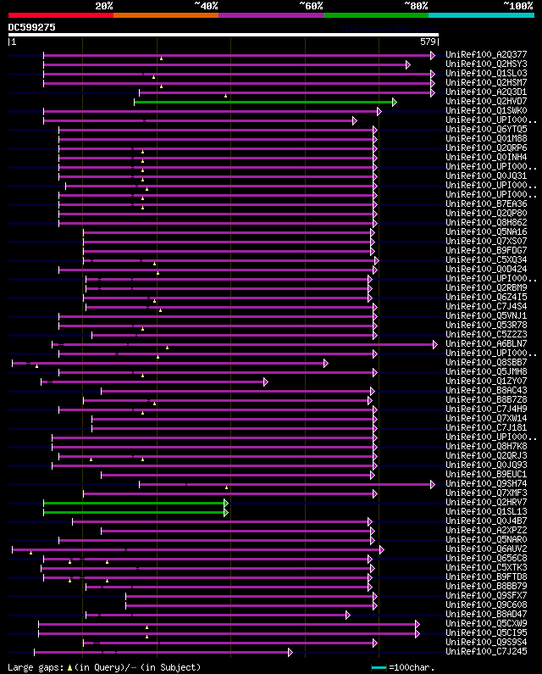Click the arrowhead ending the B8AD47 alignment
Image resolution: width=542 pixels, height=674 pixels.
click(x=348, y=616)
